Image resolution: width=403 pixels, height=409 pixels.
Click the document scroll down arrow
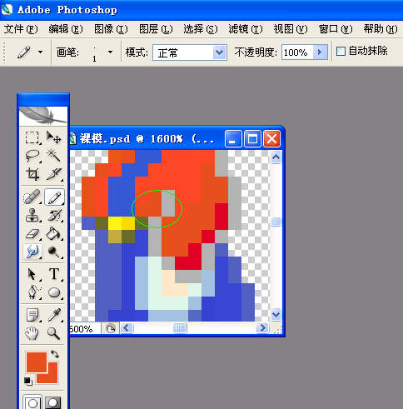[276, 315]
